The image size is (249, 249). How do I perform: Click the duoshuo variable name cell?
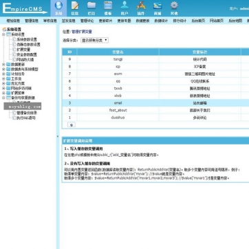[x=118, y=118]
